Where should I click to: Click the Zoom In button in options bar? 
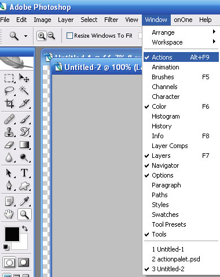coord(42,36)
